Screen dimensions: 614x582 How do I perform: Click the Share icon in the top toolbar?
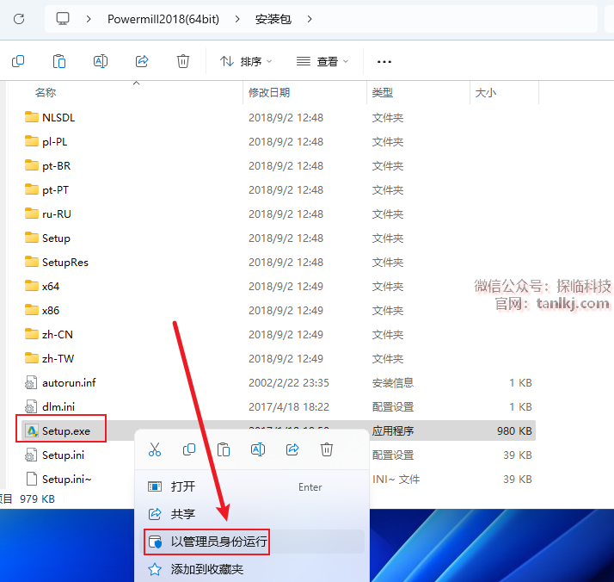(x=142, y=61)
